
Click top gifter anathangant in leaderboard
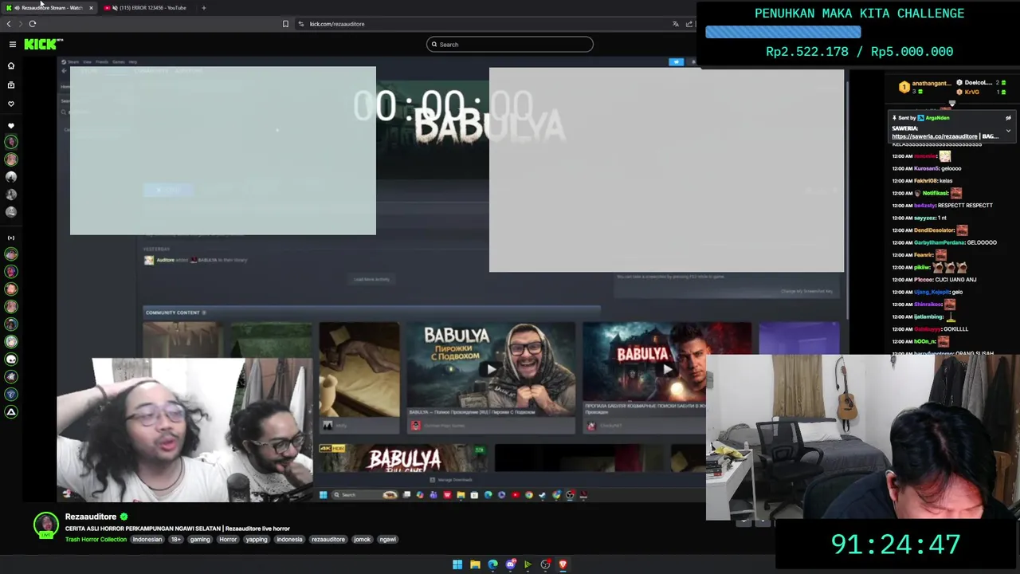click(931, 83)
